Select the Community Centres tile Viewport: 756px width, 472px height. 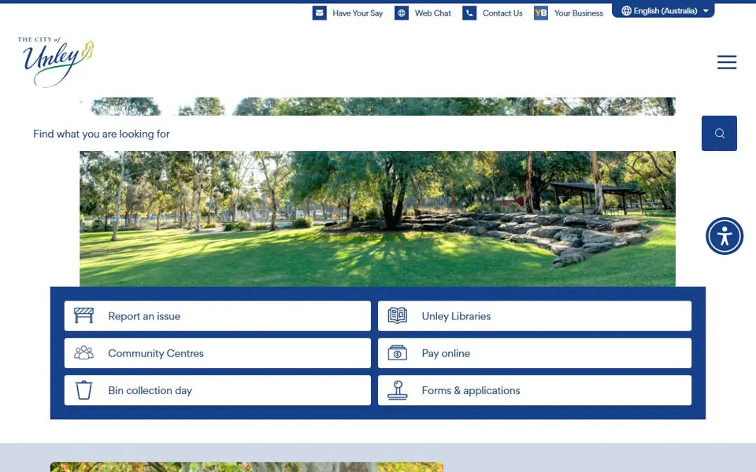coord(217,353)
